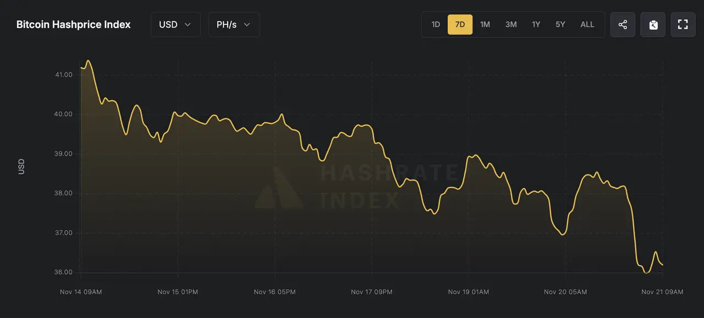Select the active 7D range
The width and height of the screenshot is (704, 318).
click(460, 25)
